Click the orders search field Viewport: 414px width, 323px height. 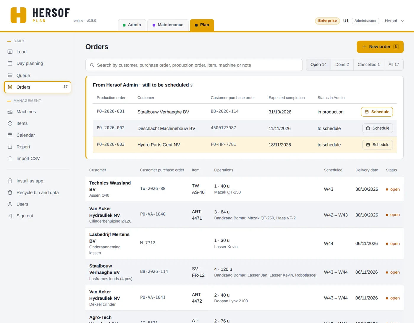194,65
